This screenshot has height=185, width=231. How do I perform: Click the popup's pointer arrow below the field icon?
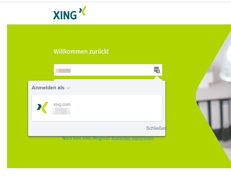(157, 78)
